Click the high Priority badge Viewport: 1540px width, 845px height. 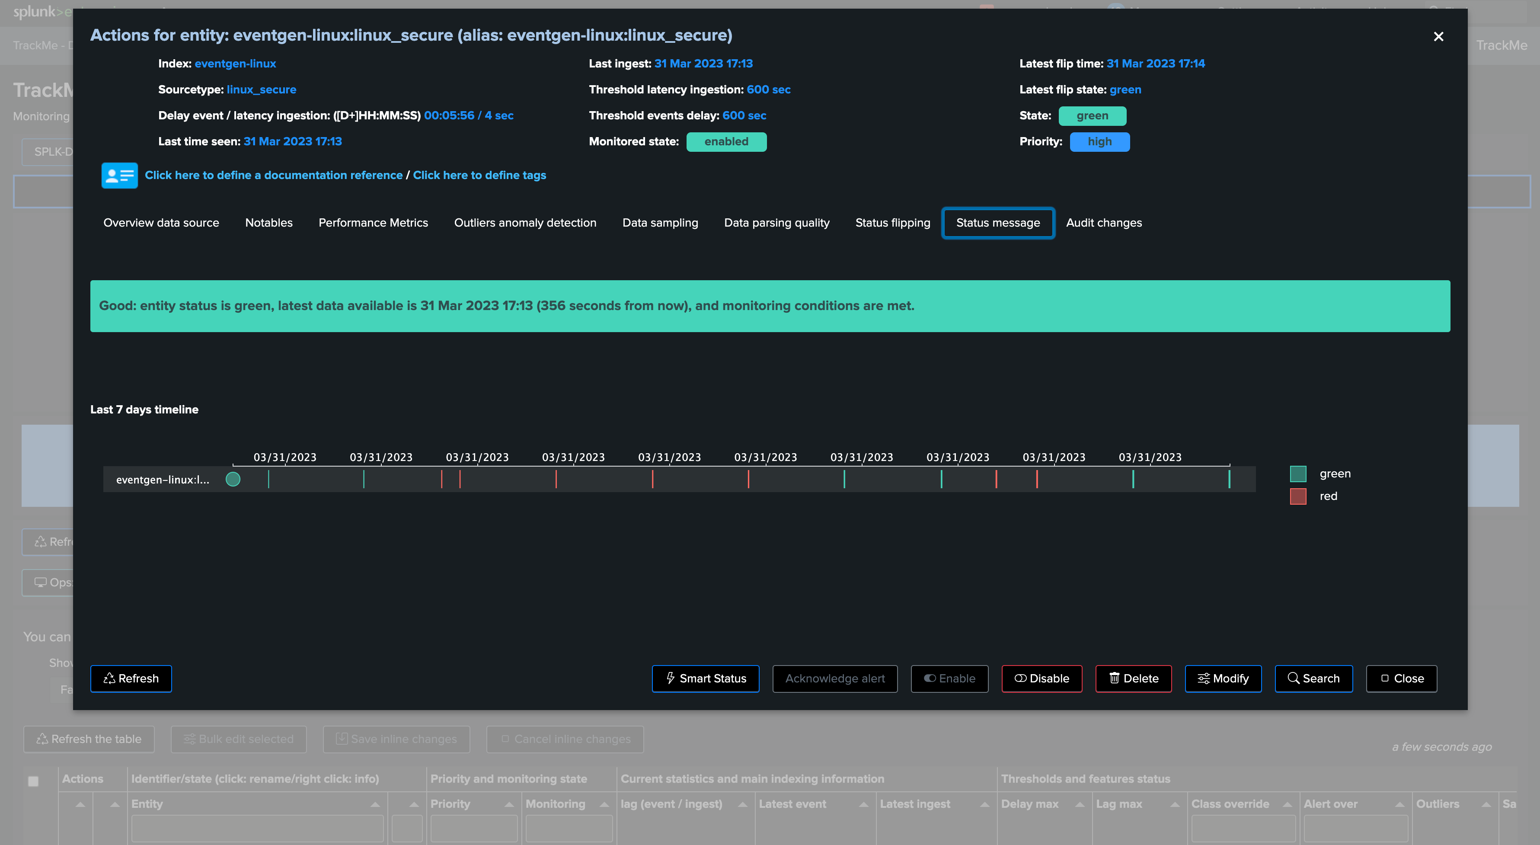point(1099,142)
